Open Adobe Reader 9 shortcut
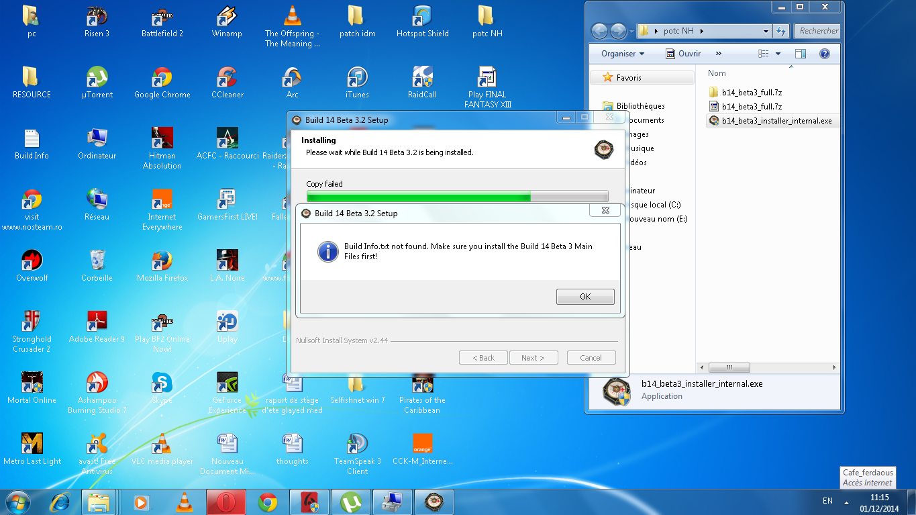Screen dimensions: 916x515 (x=97, y=328)
